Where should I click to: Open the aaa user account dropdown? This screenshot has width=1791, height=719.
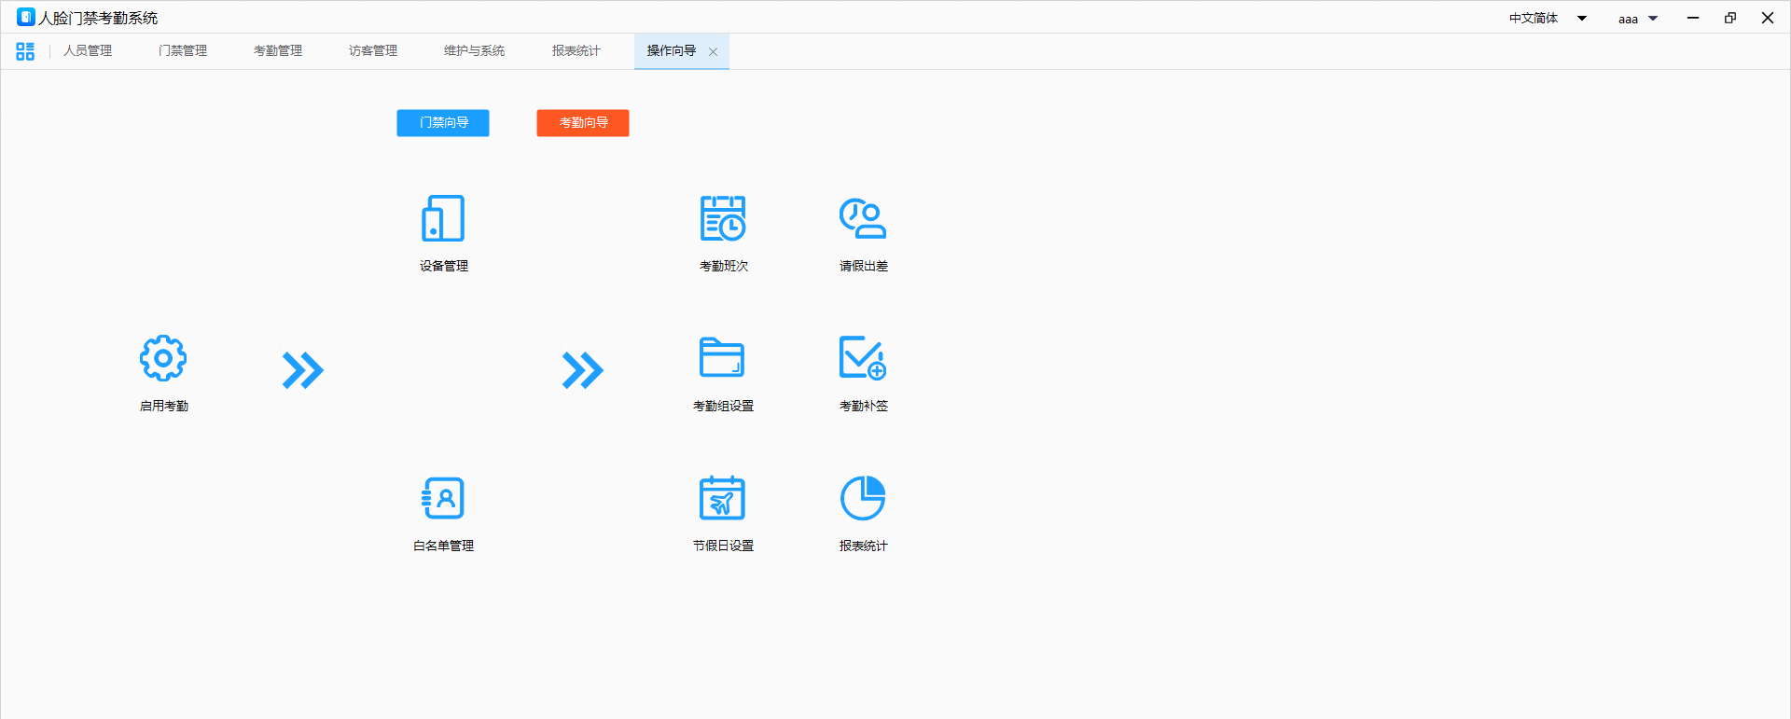click(x=1637, y=19)
